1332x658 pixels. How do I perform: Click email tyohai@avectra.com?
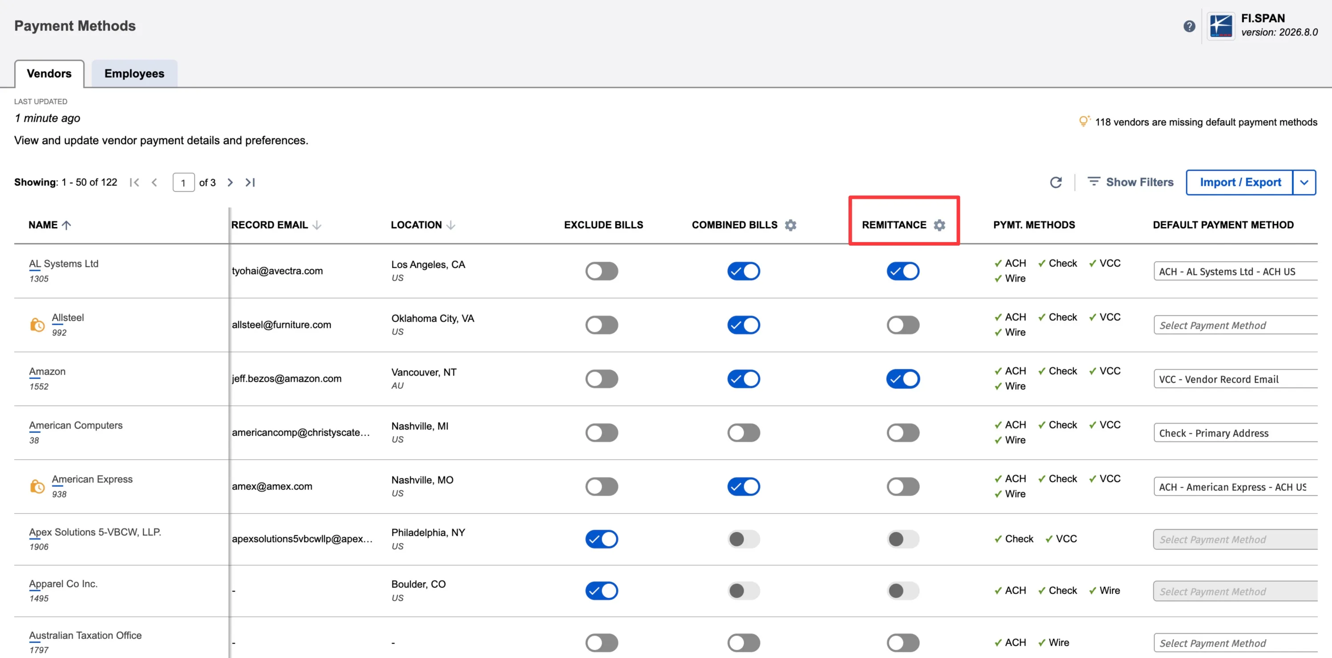pyautogui.click(x=277, y=271)
